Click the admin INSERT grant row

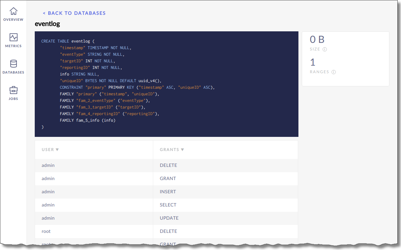(166, 192)
